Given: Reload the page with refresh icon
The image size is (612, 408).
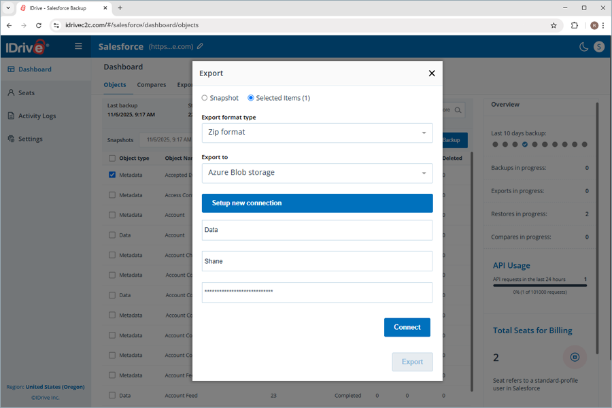Looking at the screenshot, I should 39,25.
